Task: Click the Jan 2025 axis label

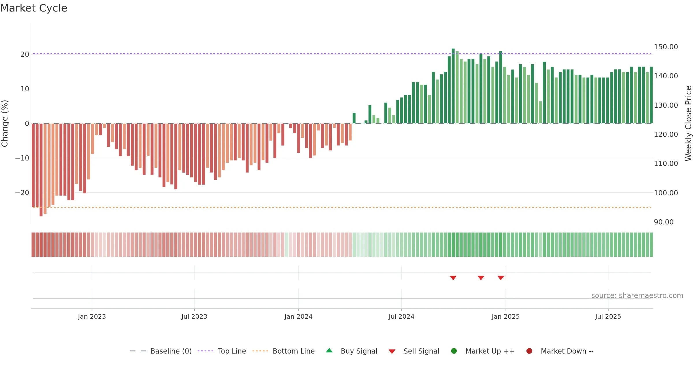Action: tap(506, 316)
